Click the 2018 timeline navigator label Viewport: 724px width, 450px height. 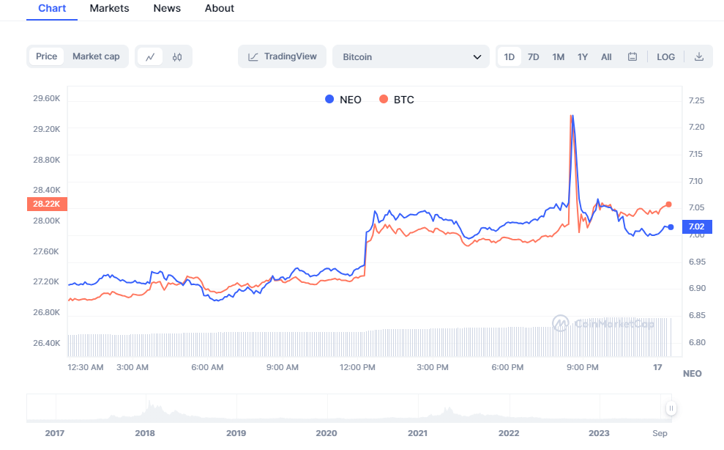(x=145, y=433)
